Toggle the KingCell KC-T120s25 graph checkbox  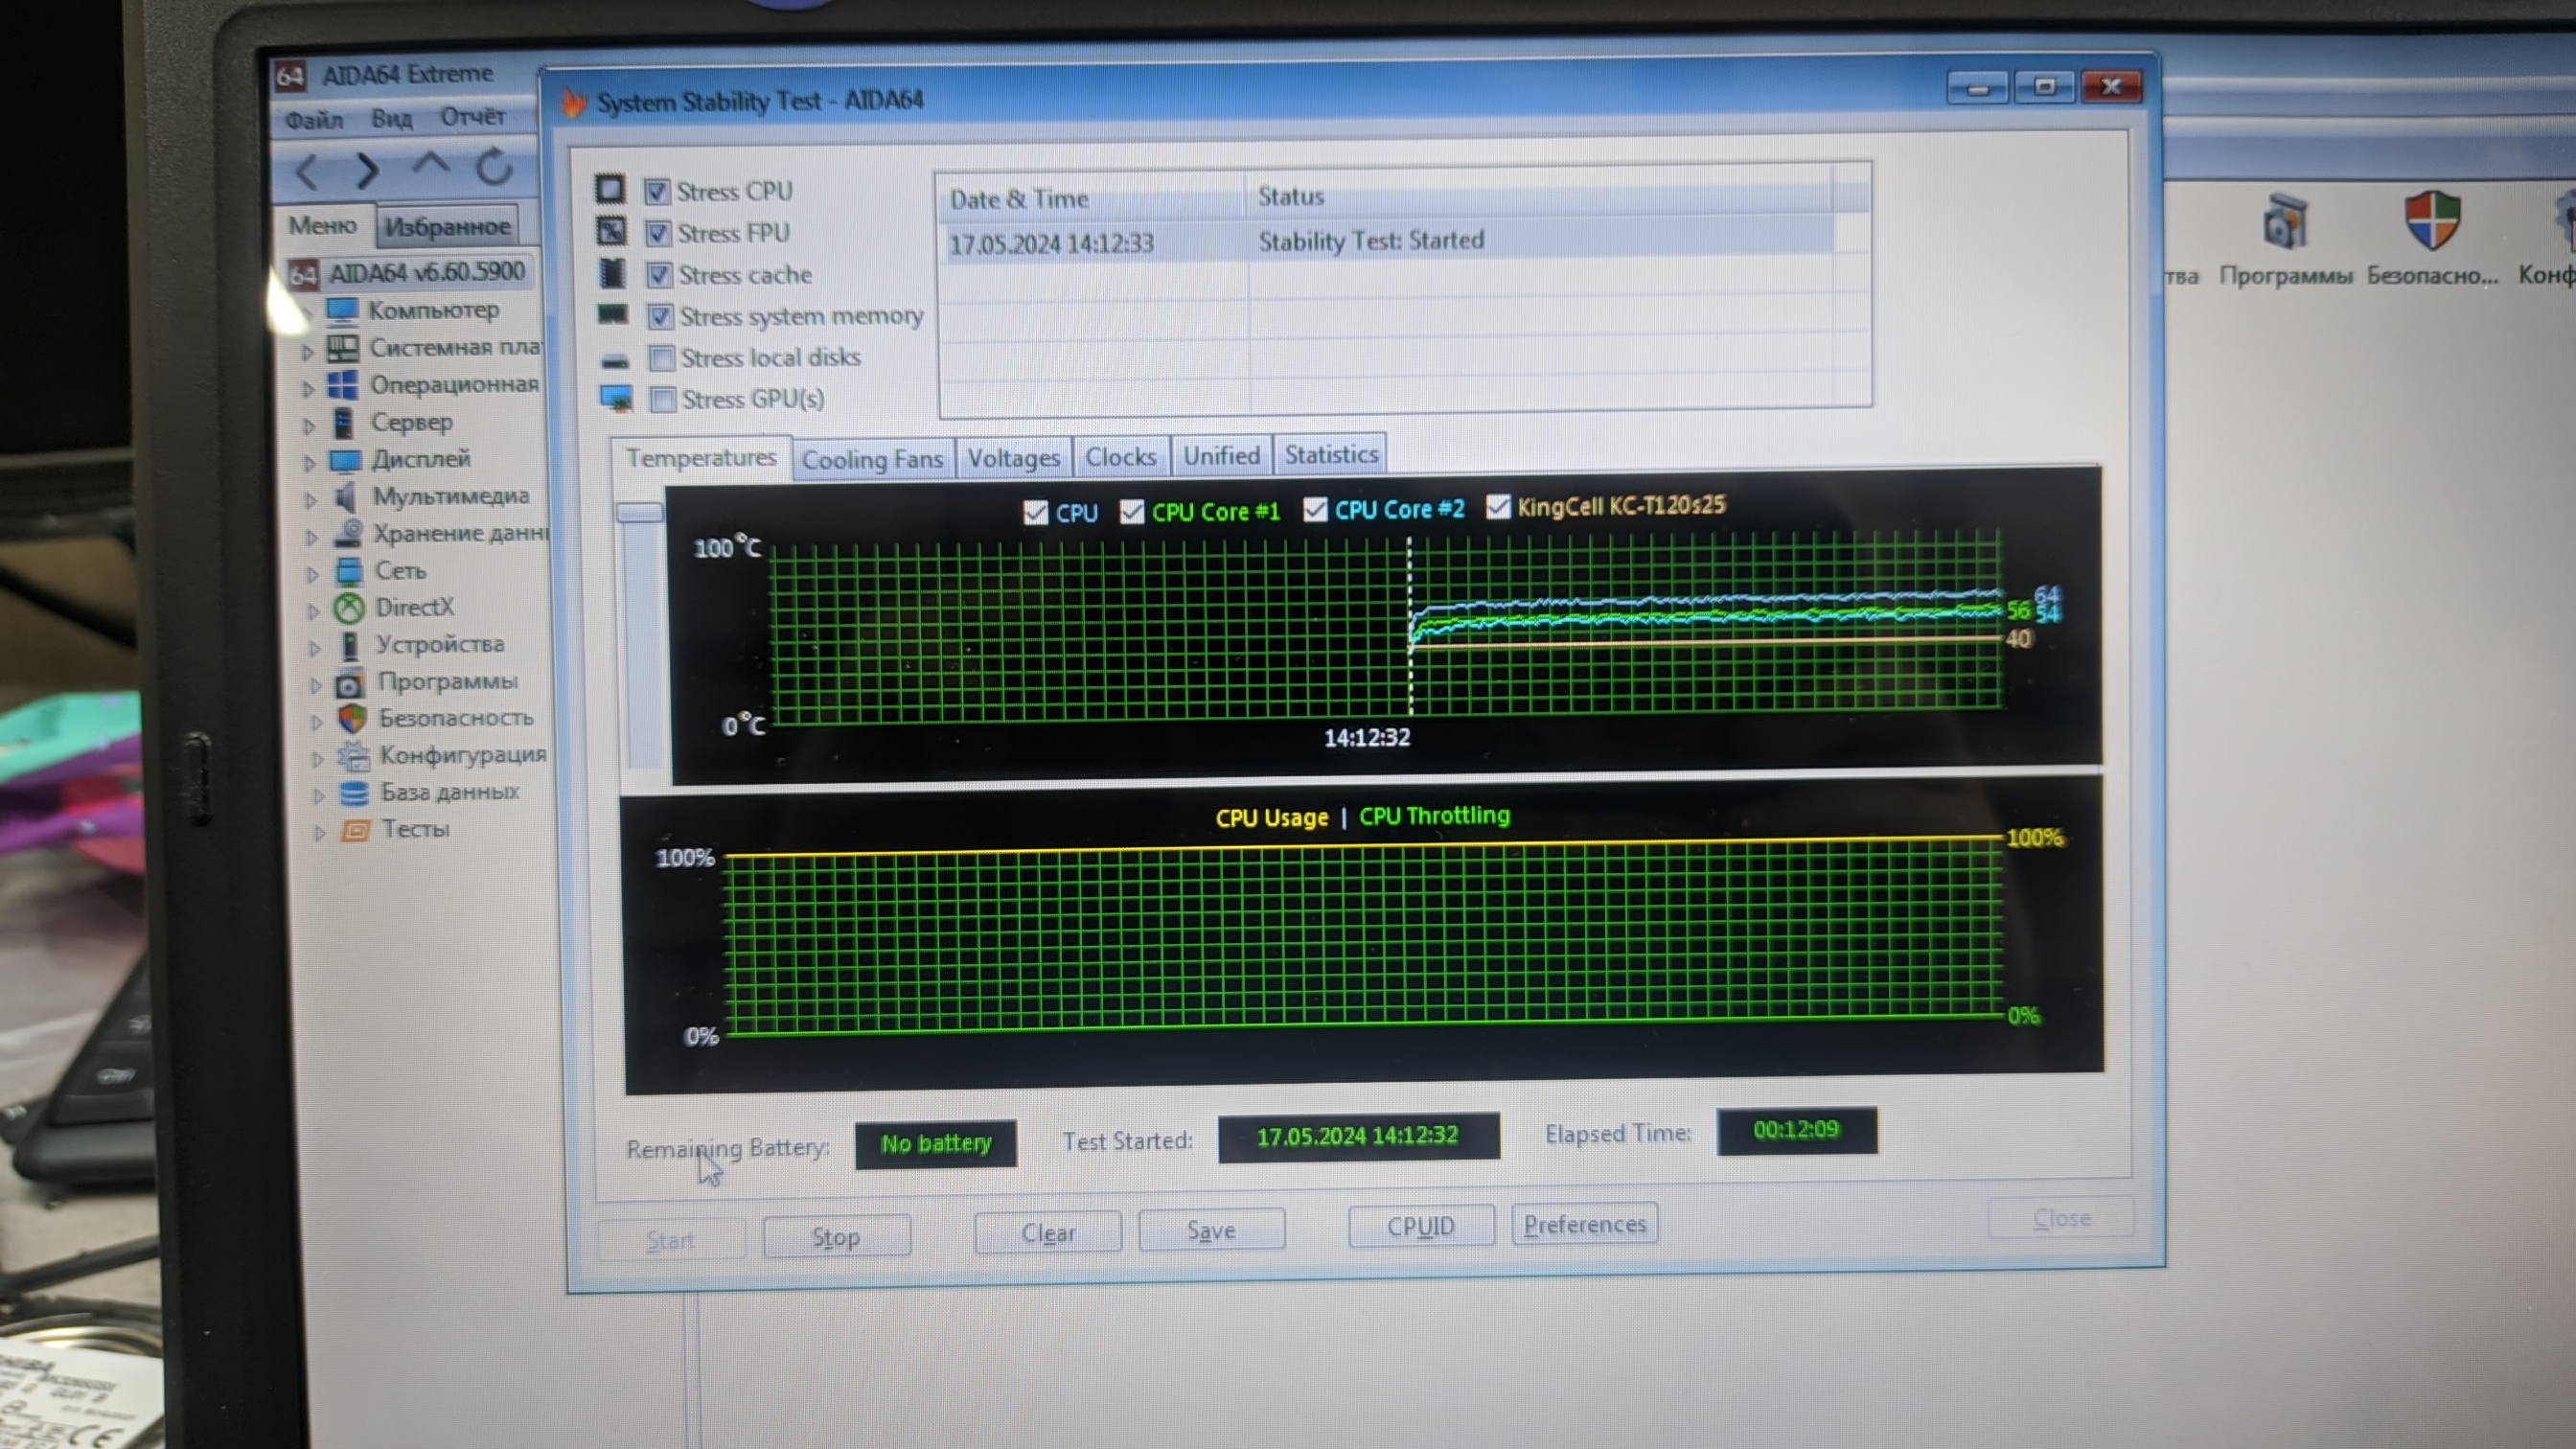(x=1498, y=507)
